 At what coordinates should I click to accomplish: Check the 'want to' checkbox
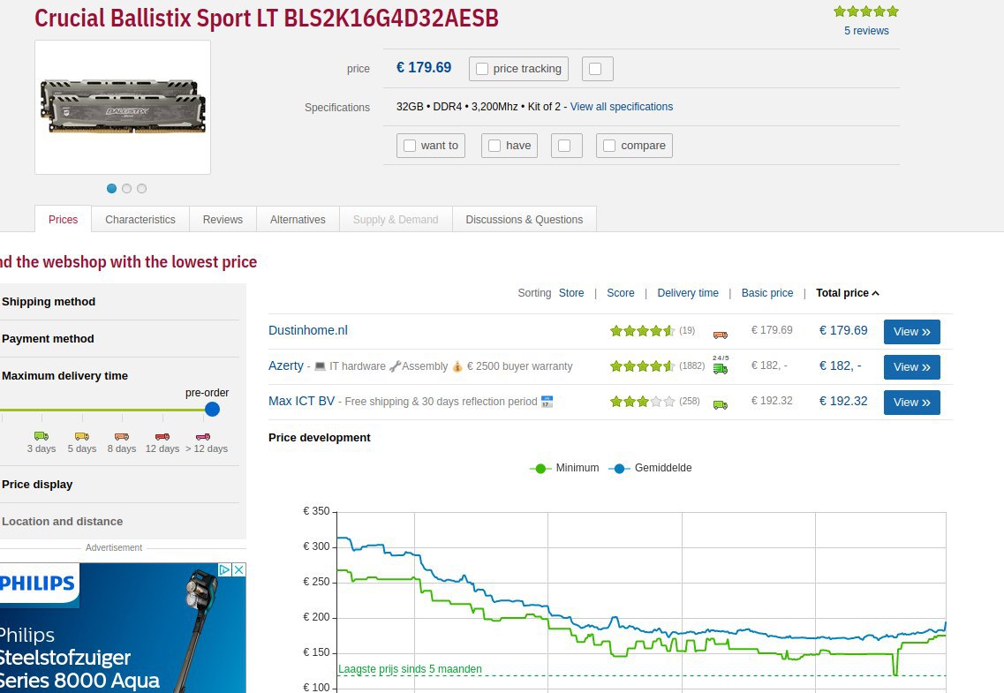410,146
